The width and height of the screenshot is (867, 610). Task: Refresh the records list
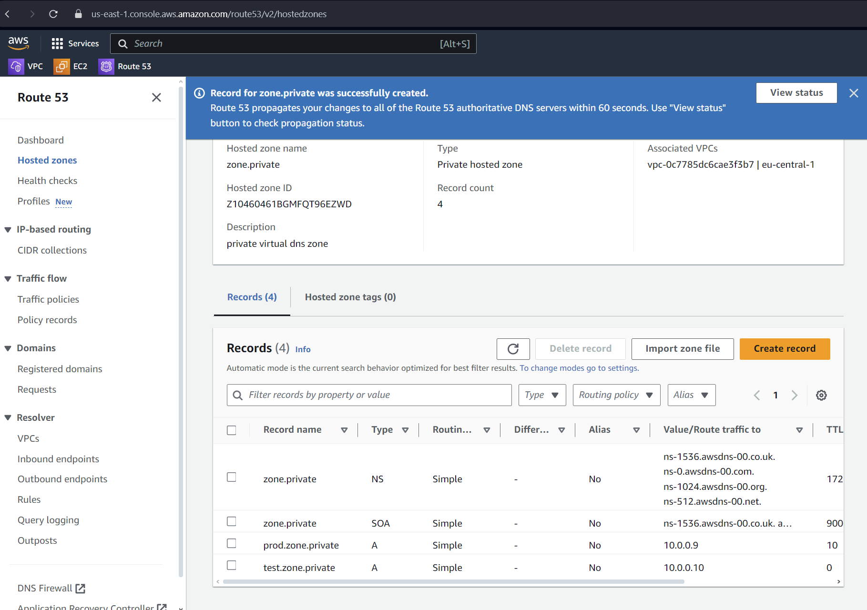(x=513, y=349)
